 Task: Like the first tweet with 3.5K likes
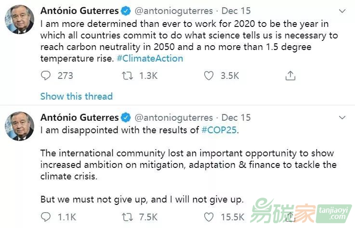point(209,76)
